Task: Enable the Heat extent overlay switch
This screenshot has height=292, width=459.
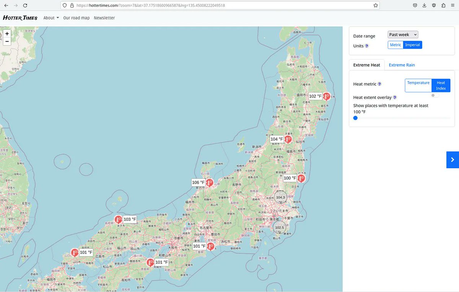Action: coord(435,95)
